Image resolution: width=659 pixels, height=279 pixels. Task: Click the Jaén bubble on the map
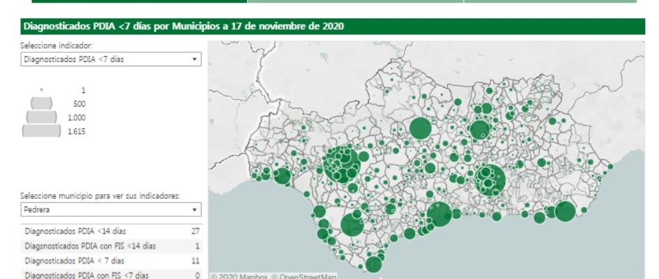pos(480,130)
